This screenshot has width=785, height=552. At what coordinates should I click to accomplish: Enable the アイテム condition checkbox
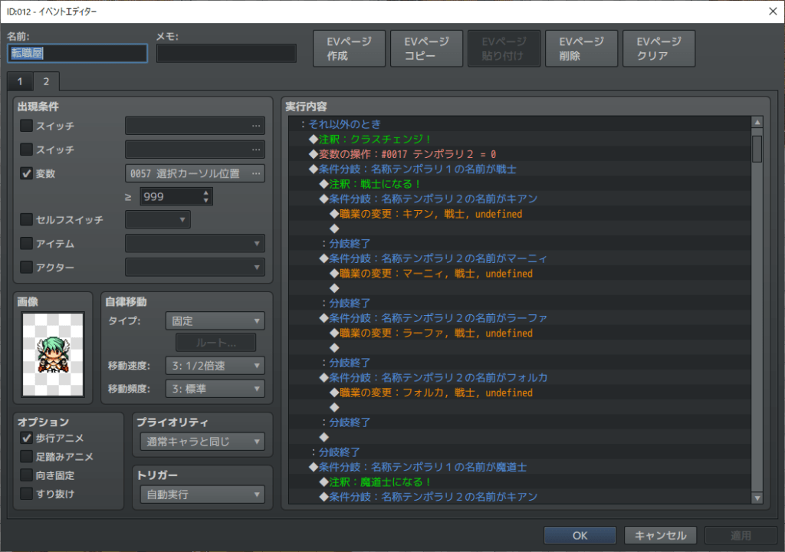pos(26,244)
